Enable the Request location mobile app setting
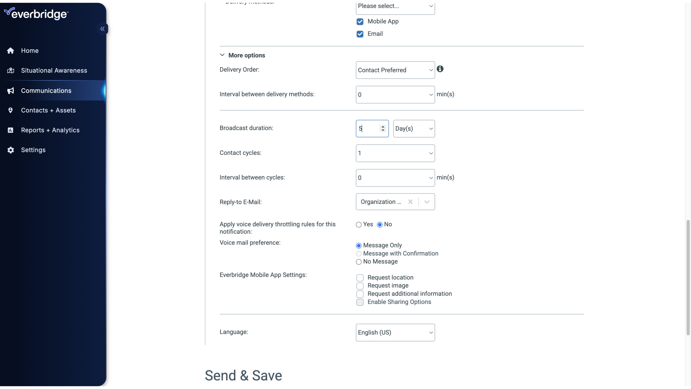This screenshot has width=691, height=389. 360,277
